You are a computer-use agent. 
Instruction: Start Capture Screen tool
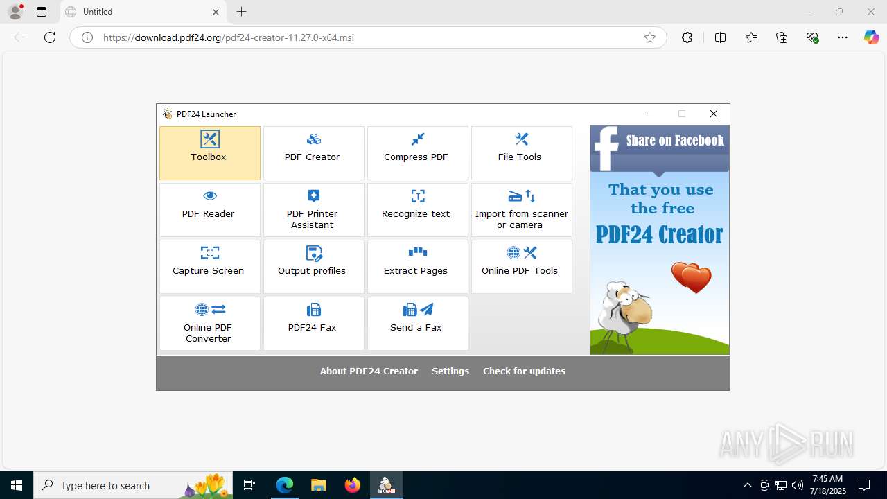(x=209, y=267)
